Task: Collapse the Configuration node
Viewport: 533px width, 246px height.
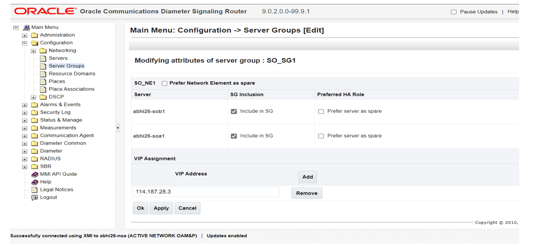Action: click(25, 43)
